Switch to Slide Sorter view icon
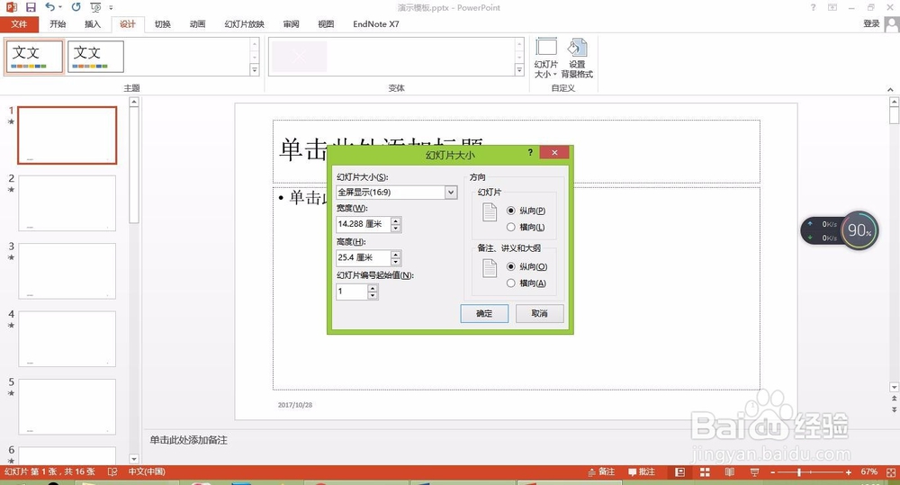 point(705,472)
